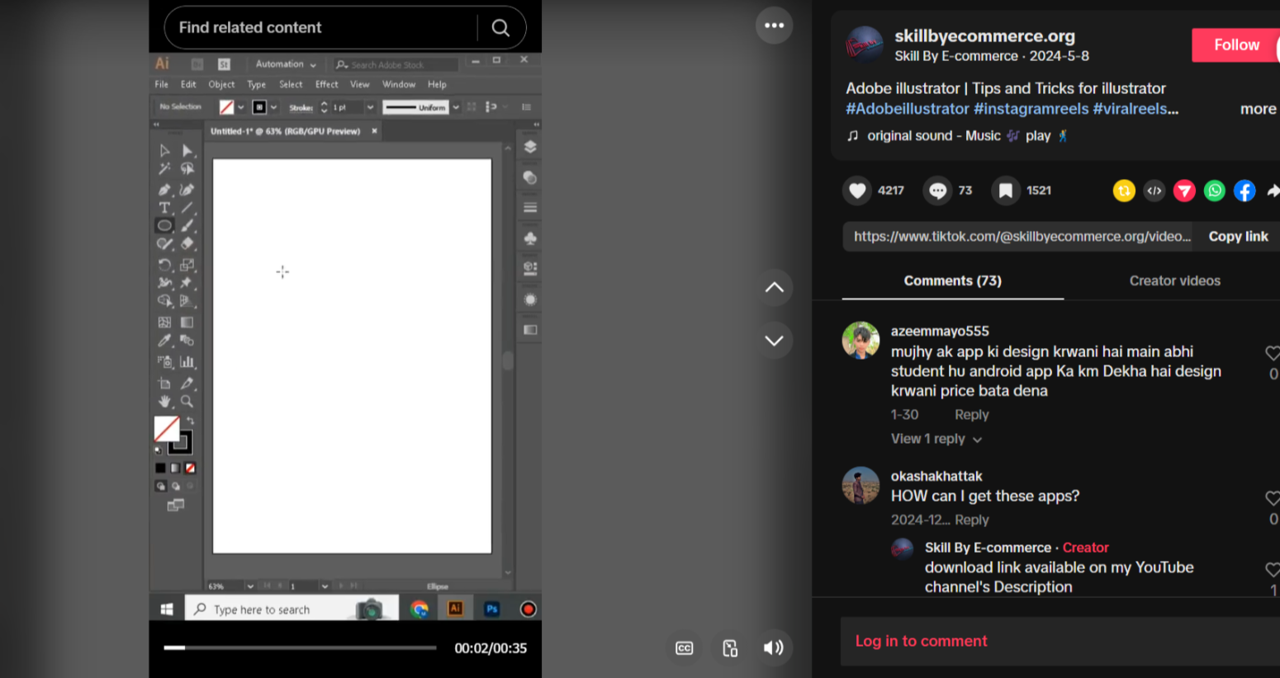Open the Layers panel icon
The width and height of the screenshot is (1280, 678).
point(529,146)
